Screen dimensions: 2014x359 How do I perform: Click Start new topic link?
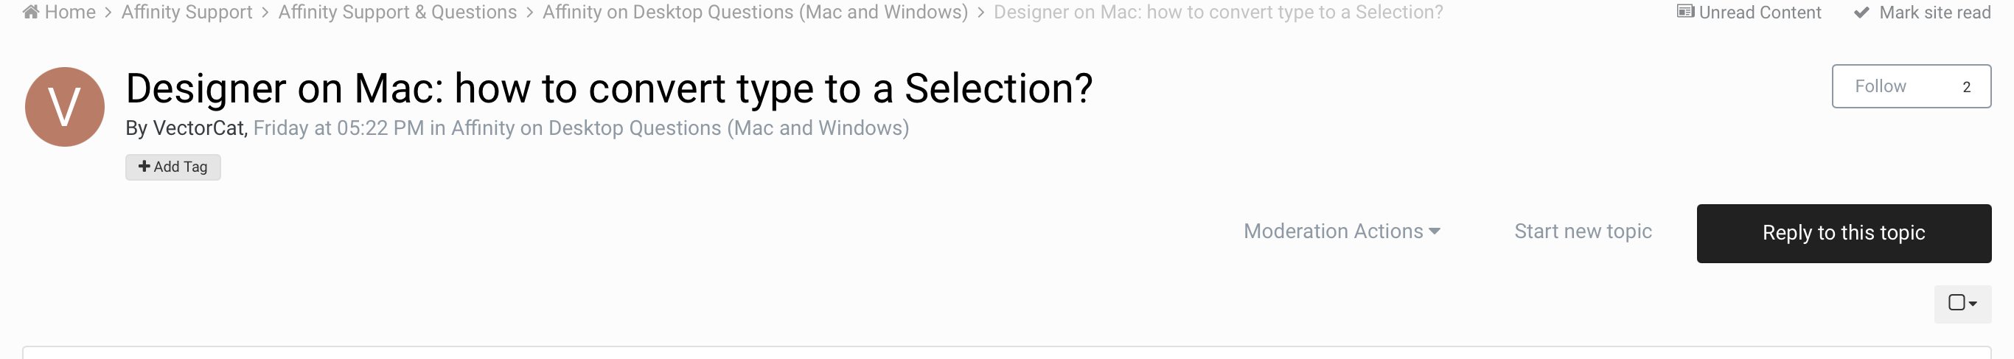point(1583,231)
